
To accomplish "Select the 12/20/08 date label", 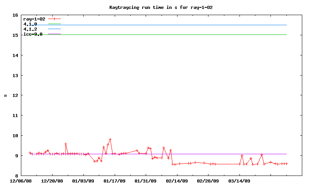I will click(x=52, y=181).
